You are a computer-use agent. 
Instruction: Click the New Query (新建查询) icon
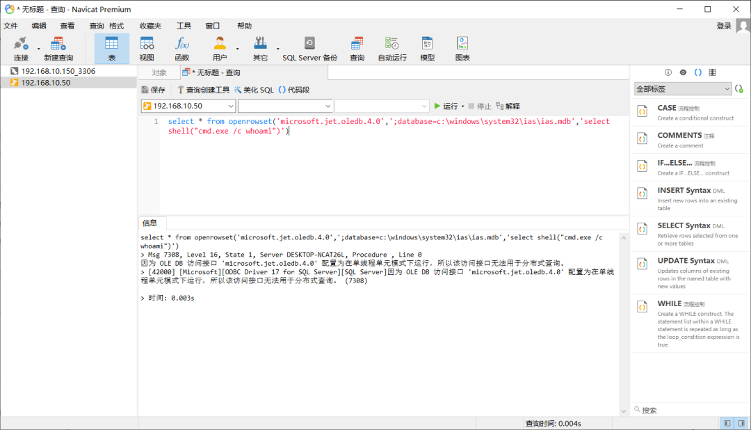(x=58, y=49)
